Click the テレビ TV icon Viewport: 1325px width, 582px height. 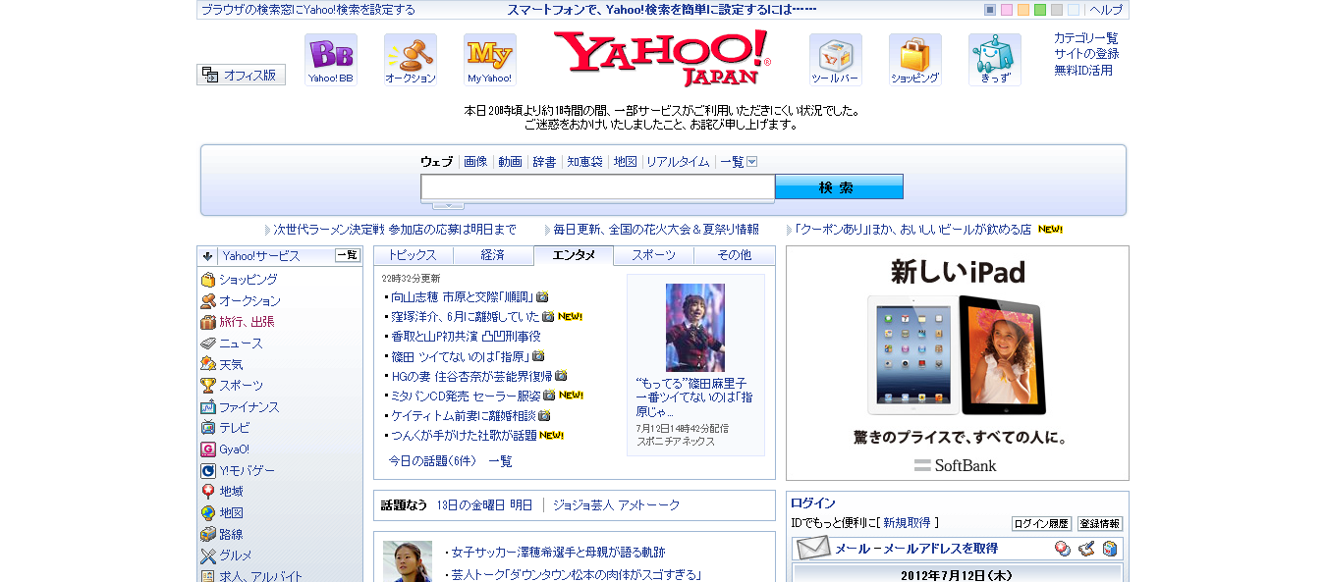[208, 428]
